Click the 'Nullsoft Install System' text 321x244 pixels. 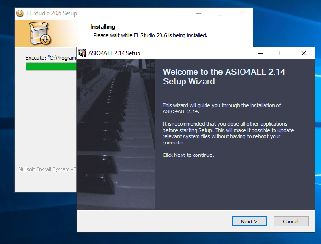(47, 169)
